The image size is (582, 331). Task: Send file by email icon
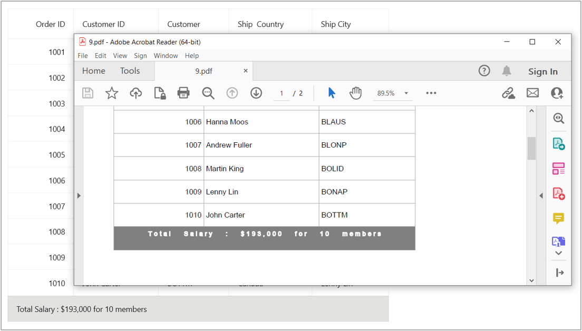(532, 93)
